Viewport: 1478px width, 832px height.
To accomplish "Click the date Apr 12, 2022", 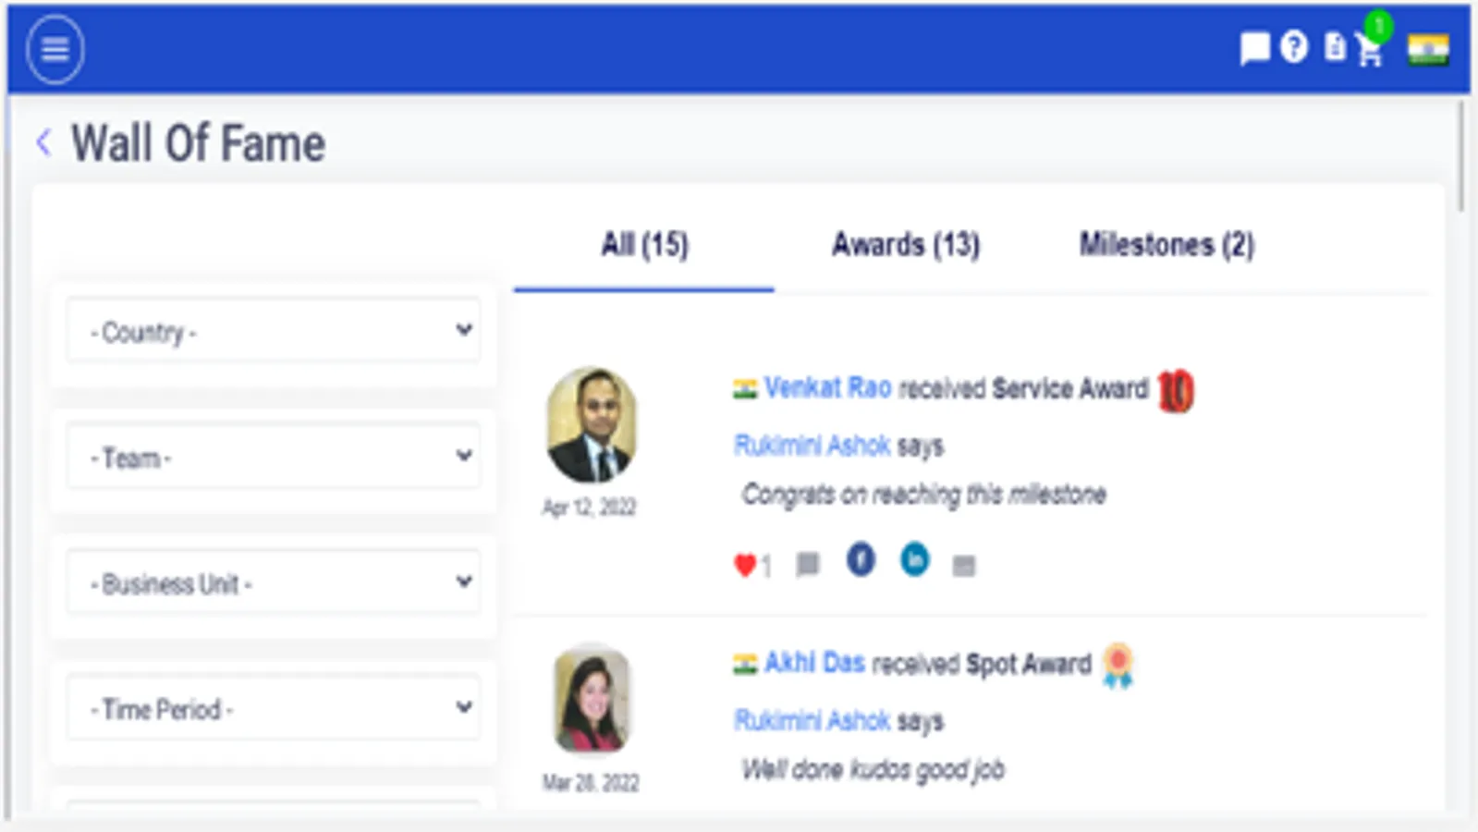I will click(x=590, y=508).
